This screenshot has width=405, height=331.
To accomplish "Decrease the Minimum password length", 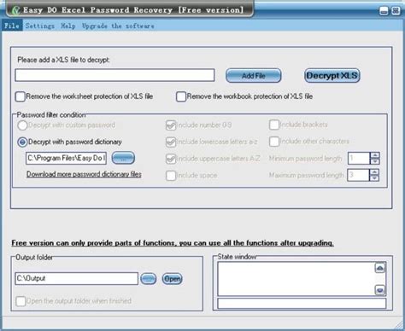I will (x=375, y=161).
